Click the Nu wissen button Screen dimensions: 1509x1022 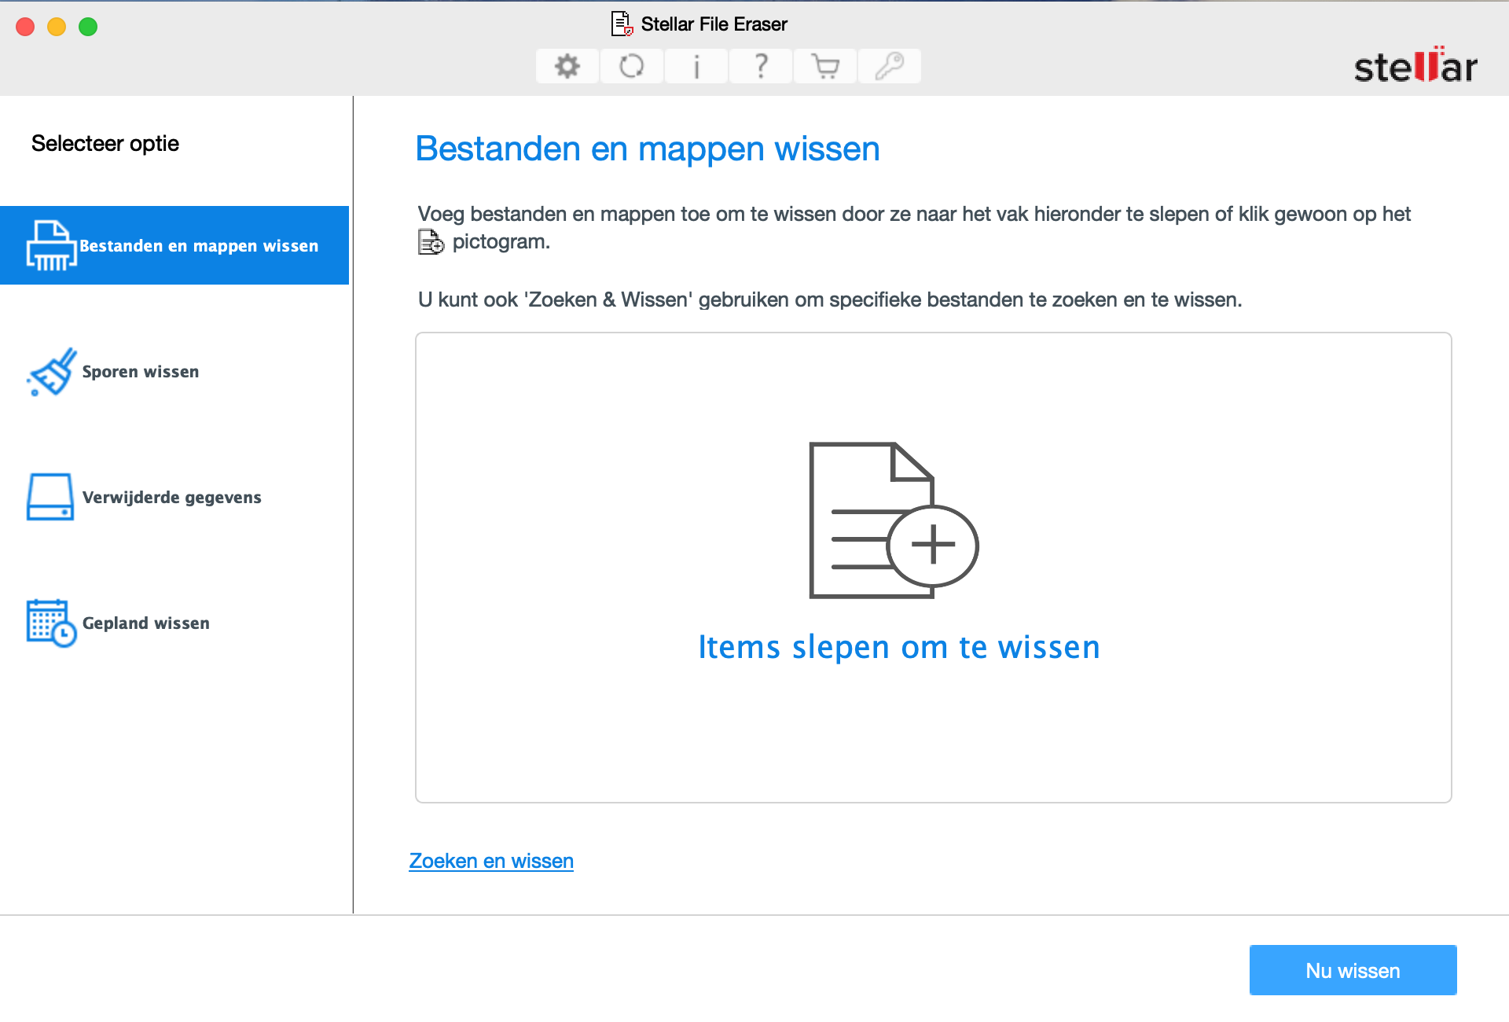1353,970
